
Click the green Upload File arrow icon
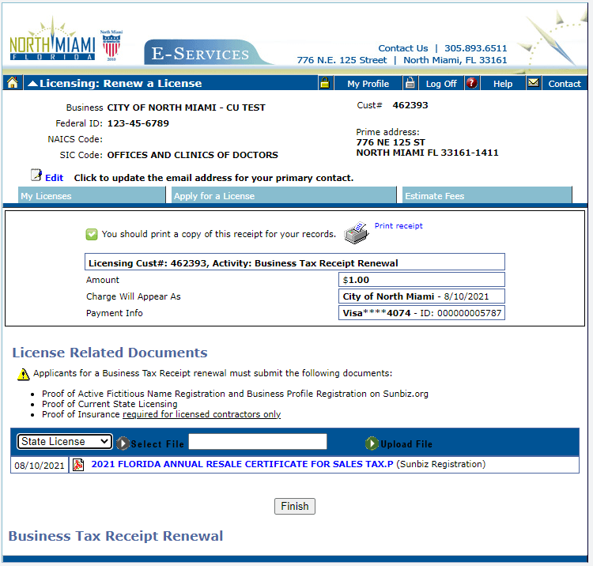pyautogui.click(x=372, y=443)
